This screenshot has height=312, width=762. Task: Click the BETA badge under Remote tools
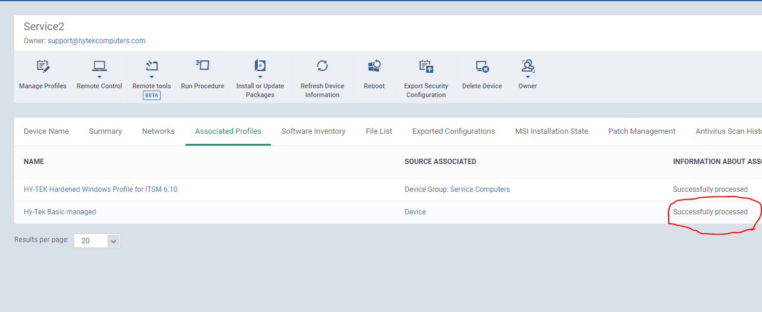point(152,95)
